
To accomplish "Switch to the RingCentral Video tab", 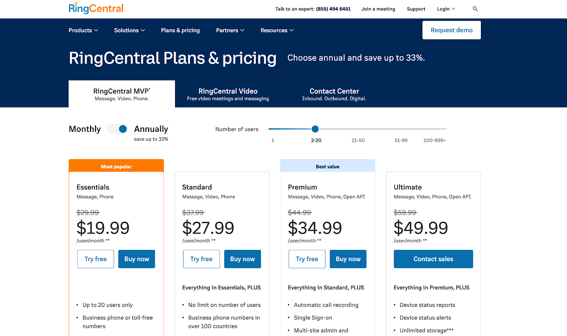I will pos(228,94).
